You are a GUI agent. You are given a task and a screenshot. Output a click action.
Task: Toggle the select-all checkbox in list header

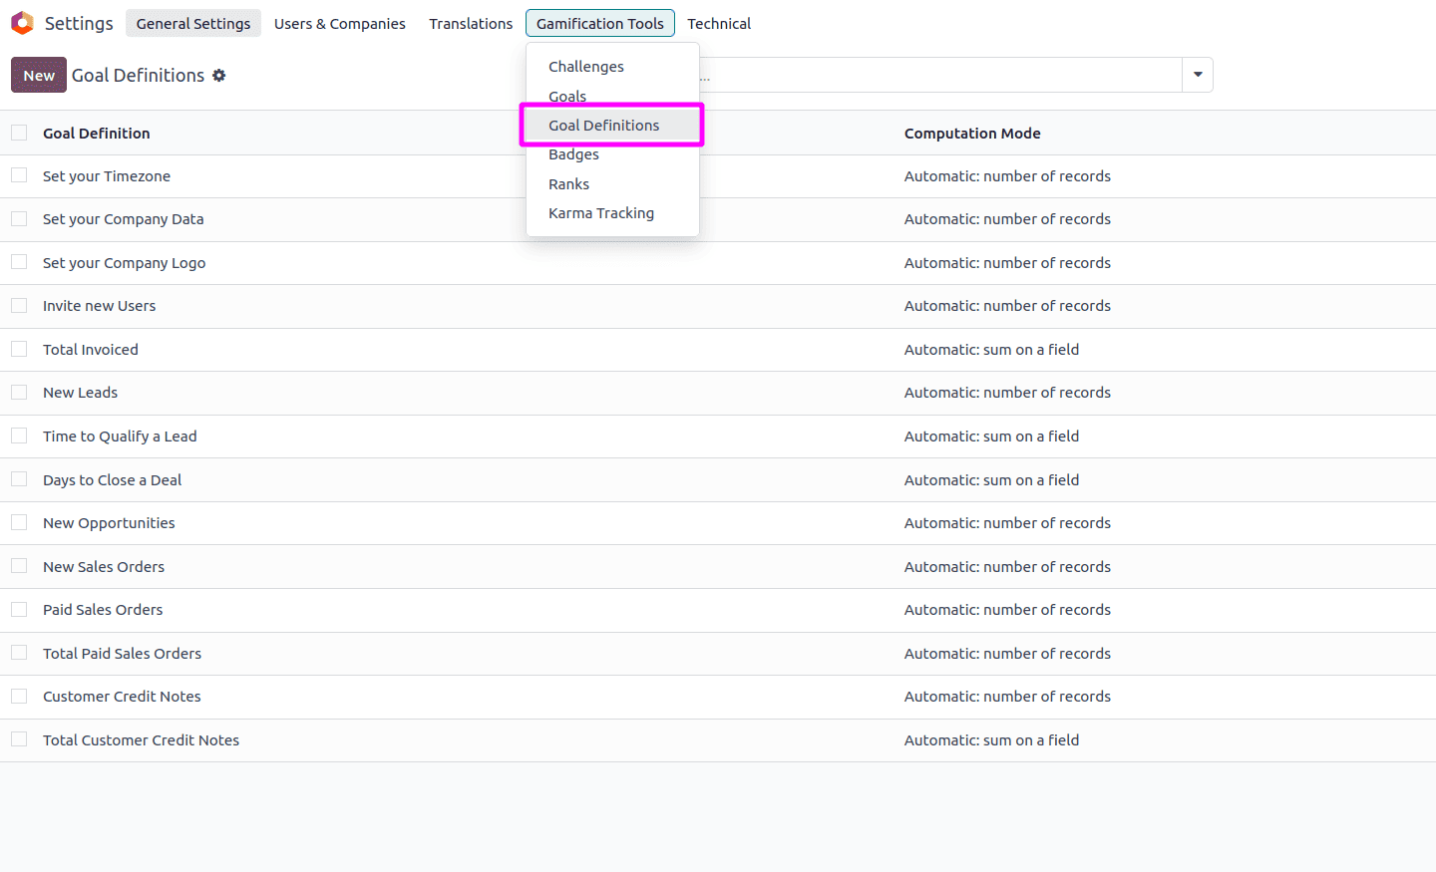(x=18, y=132)
